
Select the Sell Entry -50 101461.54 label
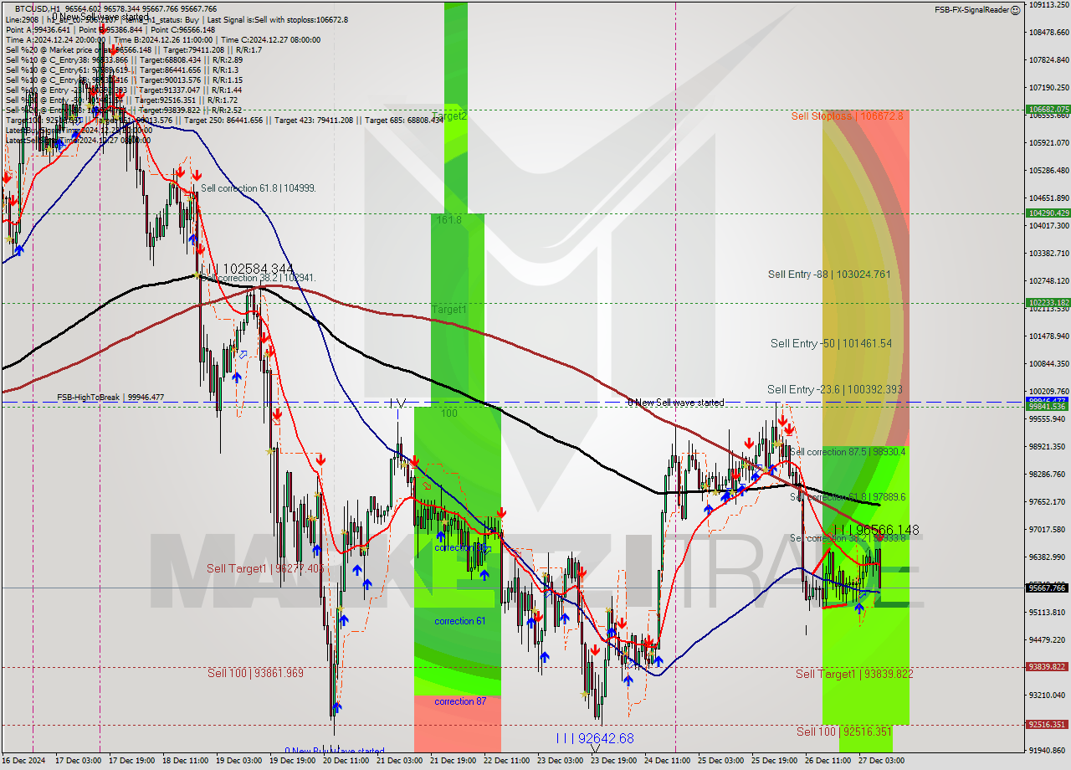(x=831, y=343)
